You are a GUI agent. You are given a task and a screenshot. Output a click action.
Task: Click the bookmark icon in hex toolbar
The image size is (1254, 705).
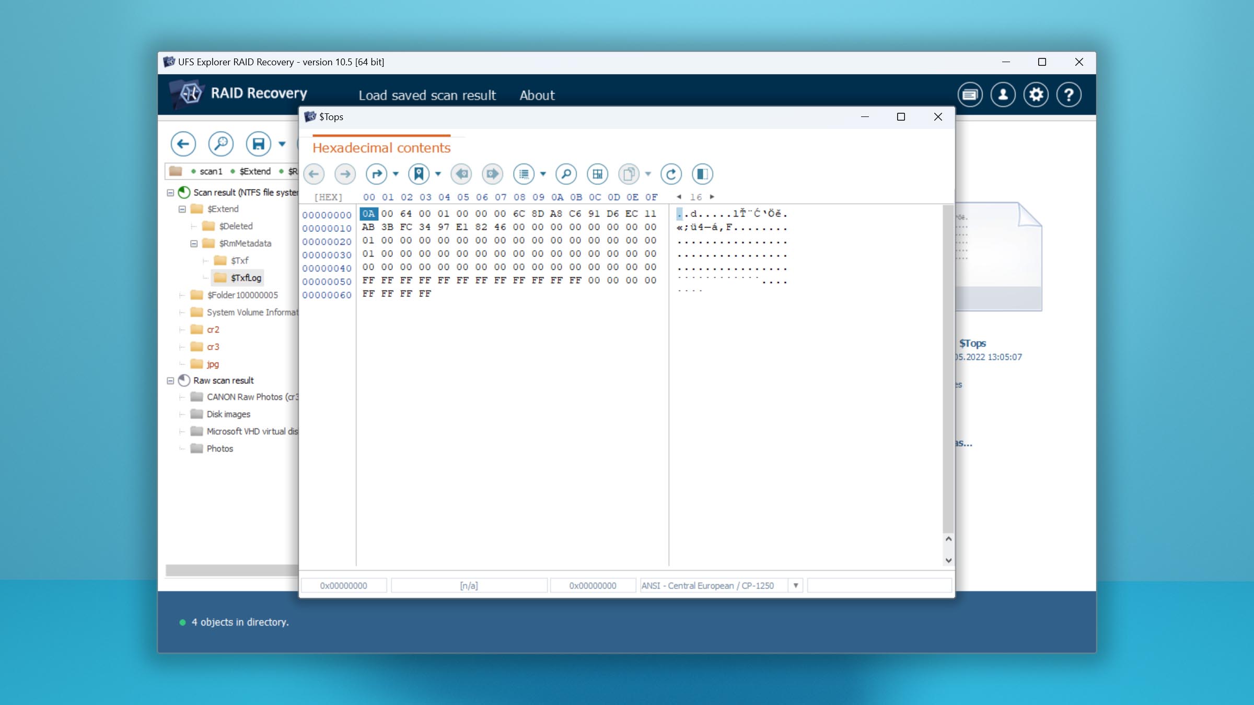[419, 174]
